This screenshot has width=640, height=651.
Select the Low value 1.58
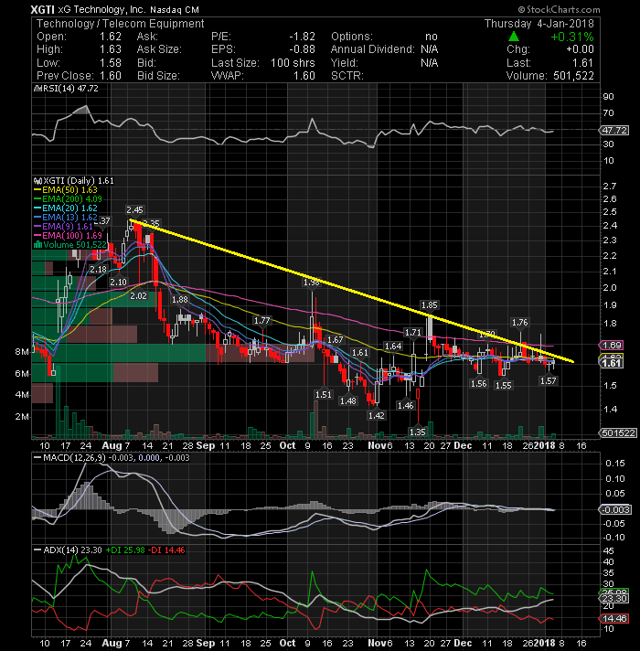pyautogui.click(x=111, y=63)
